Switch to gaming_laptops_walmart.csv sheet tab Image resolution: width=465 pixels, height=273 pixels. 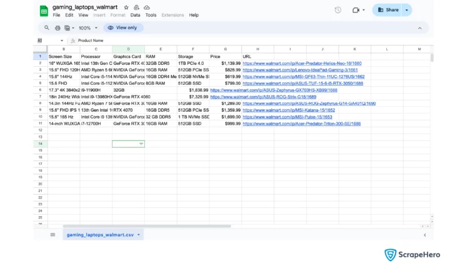[x=100, y=235]
